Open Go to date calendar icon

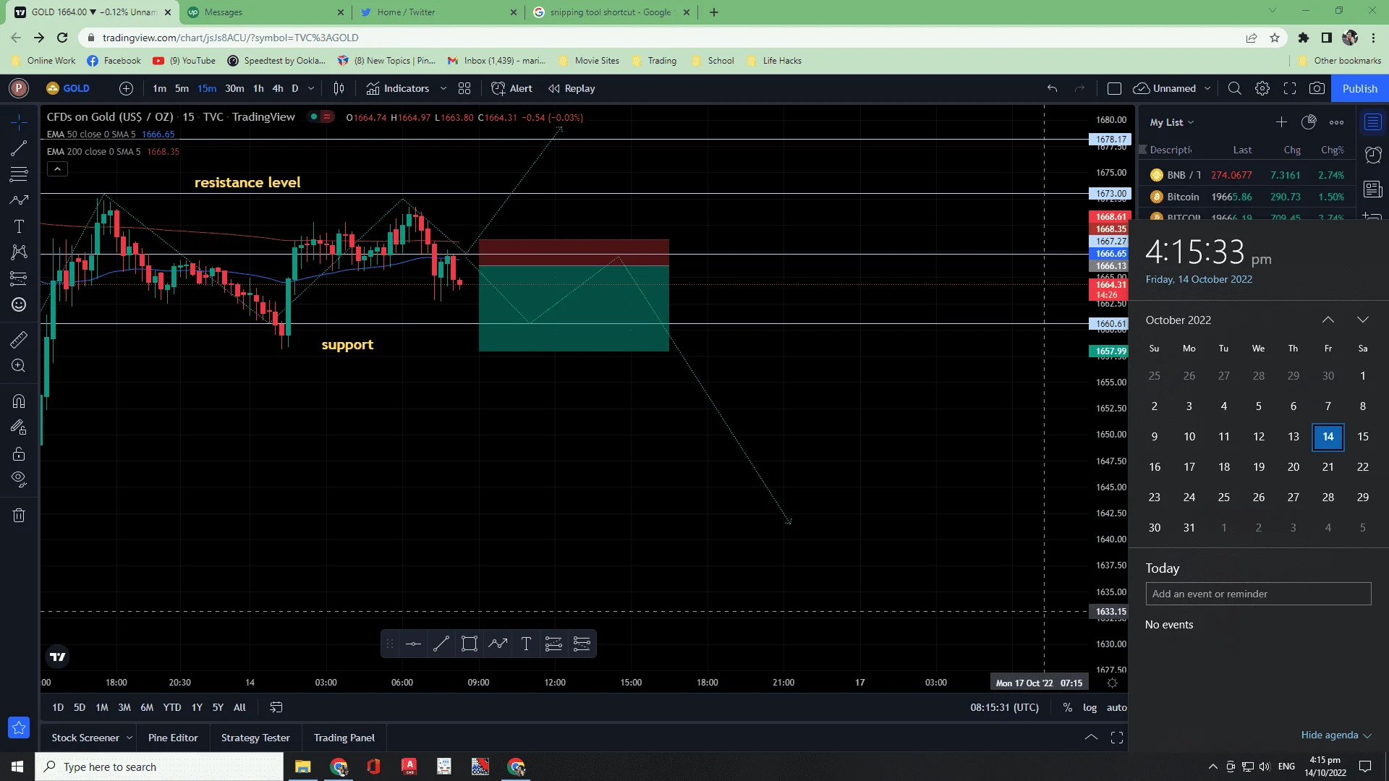(x=276, y=707)
